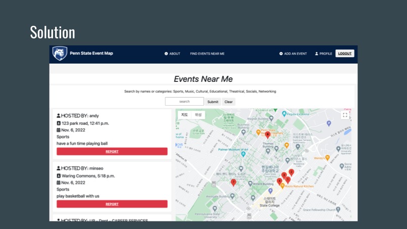Click the search categories hint text
Viewport: 407px width, 229px height.
tap(200, 91)
